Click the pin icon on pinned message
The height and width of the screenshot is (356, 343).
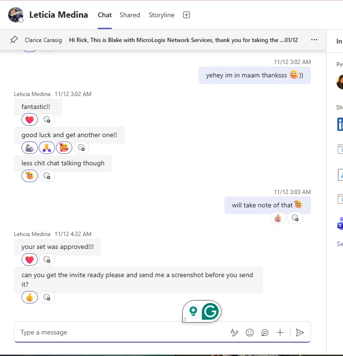click(14, 40)
